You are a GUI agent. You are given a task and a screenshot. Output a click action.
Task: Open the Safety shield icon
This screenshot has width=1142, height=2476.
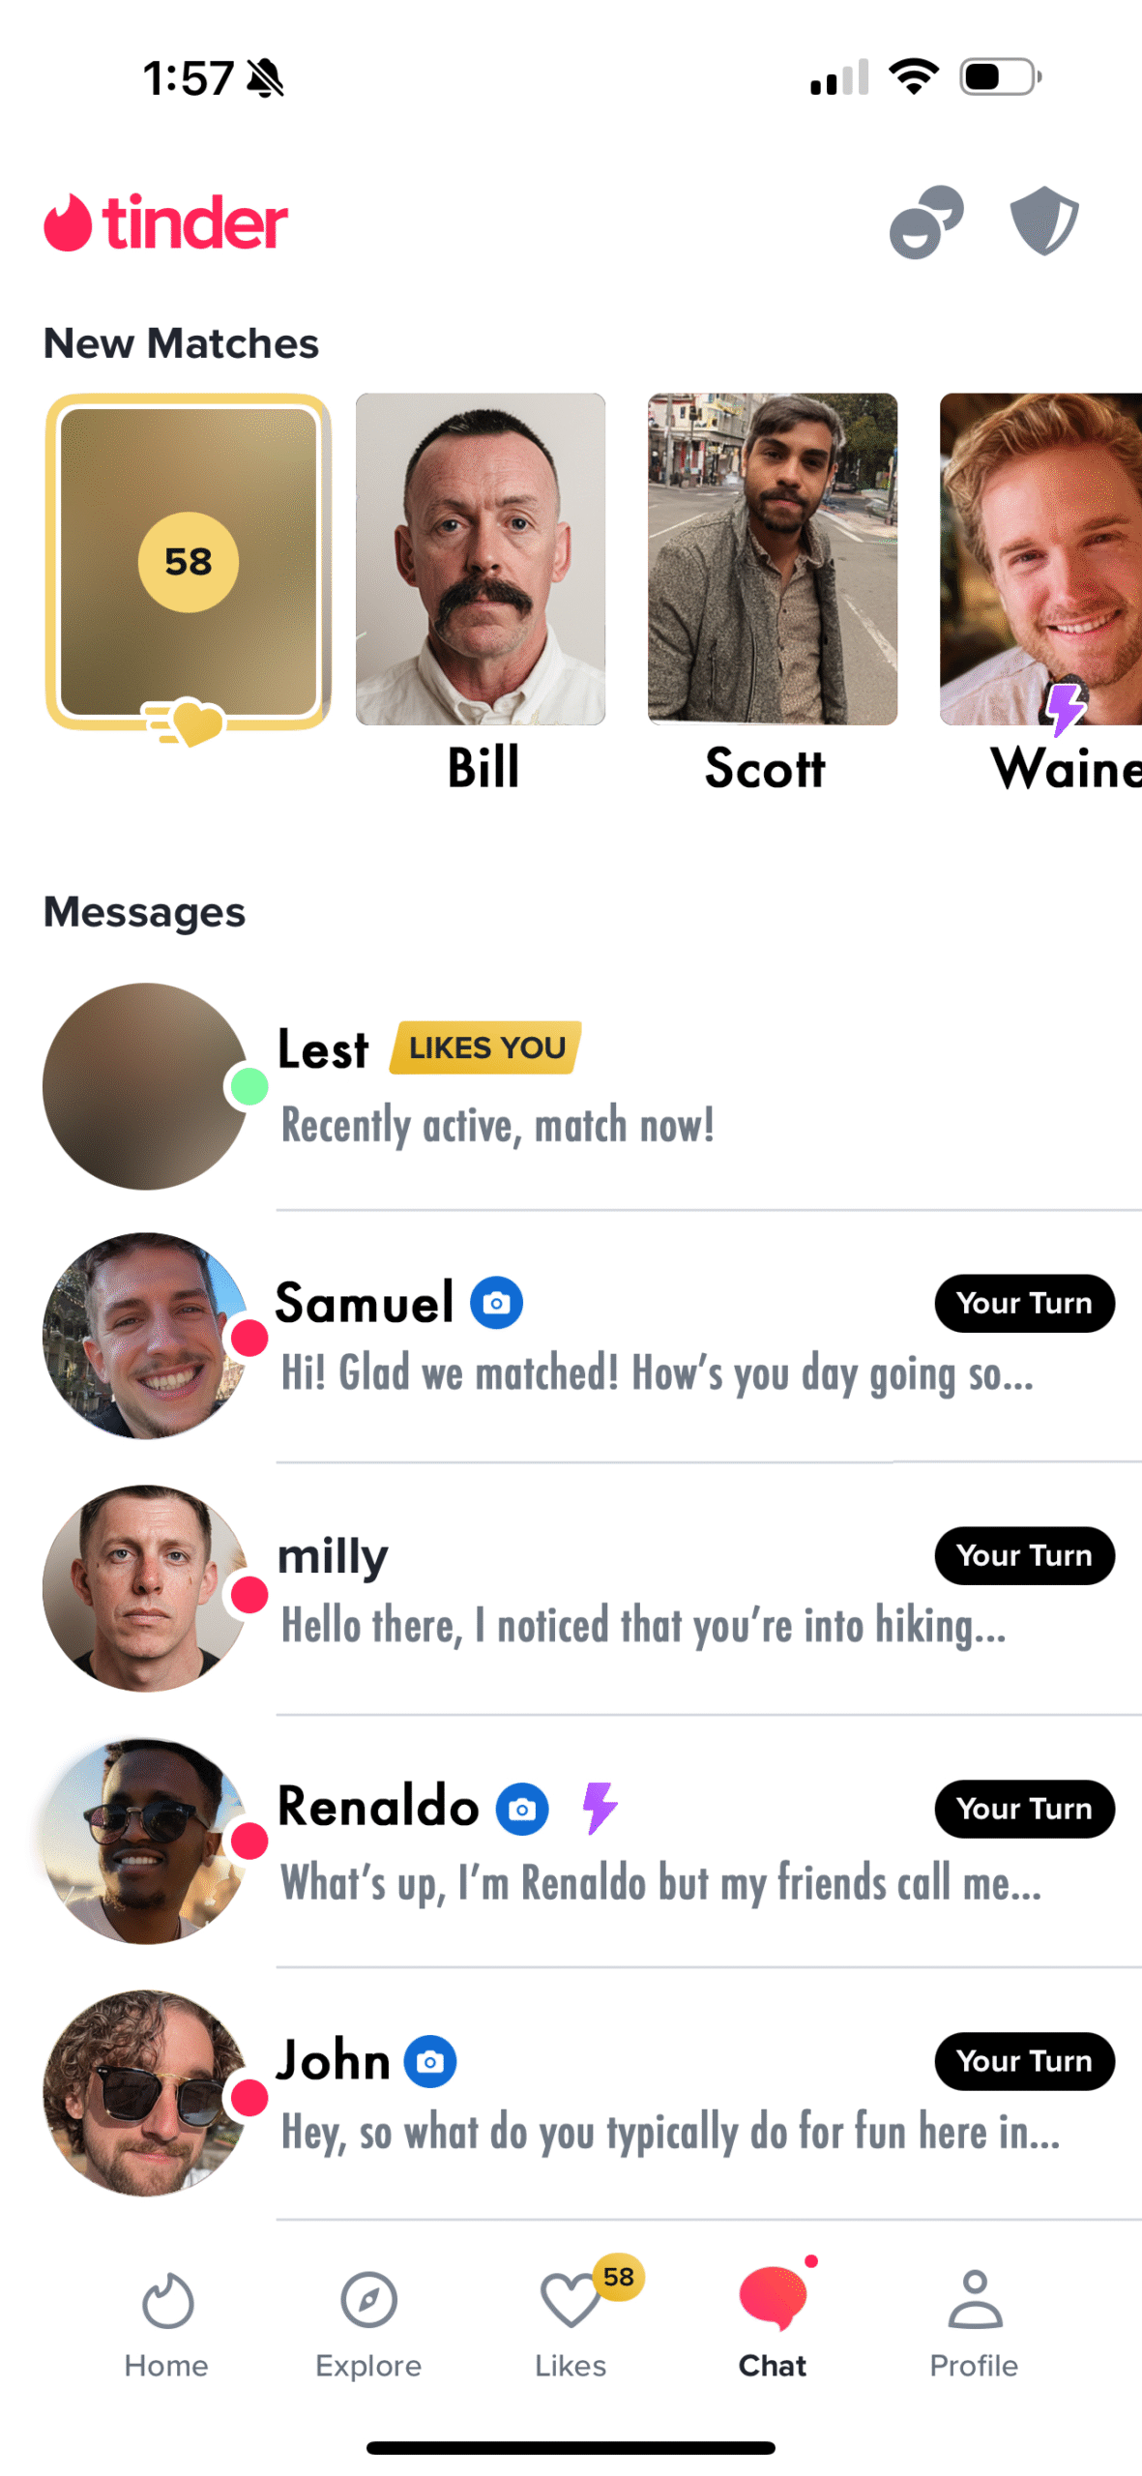coord(1043,221)
